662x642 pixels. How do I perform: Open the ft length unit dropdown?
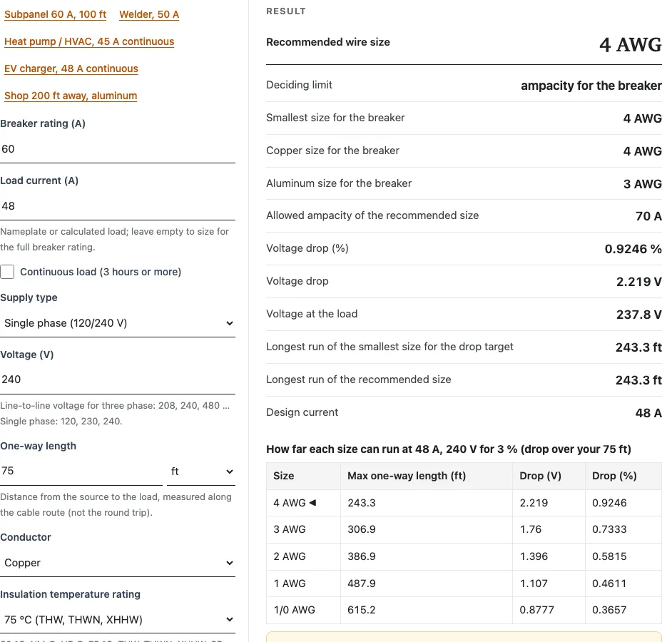(201, 472)
